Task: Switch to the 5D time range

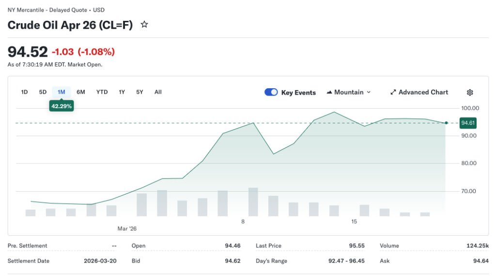Action: (x=43, y=92)
